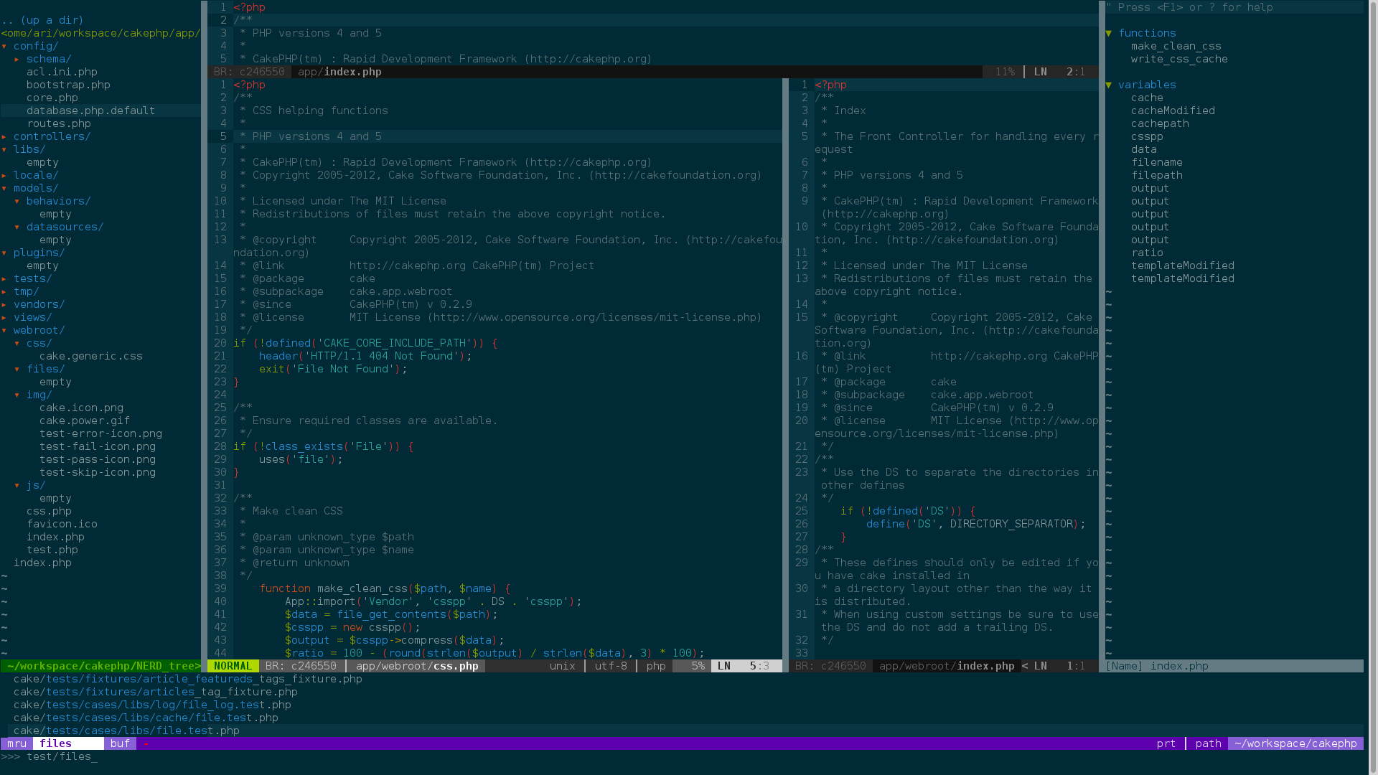Open cake.generic.css in file tree
1378x775 pixels.
[90, 356]
